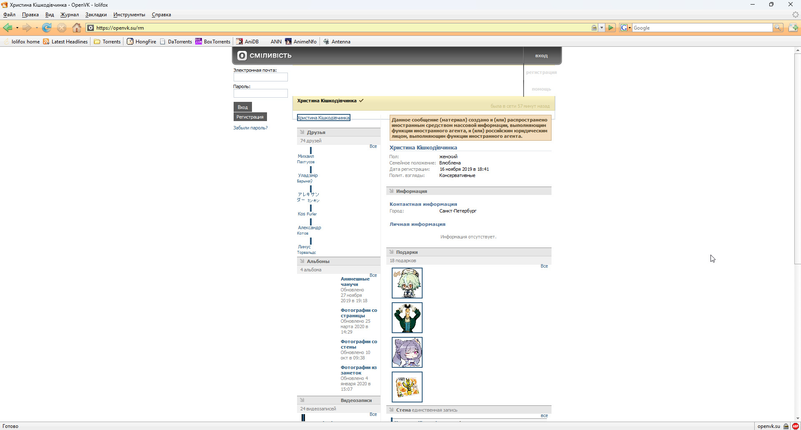Open the Анимешные чанучи album
The height and width of the screenshot is (430, 801).
click(x=355, y=282)
